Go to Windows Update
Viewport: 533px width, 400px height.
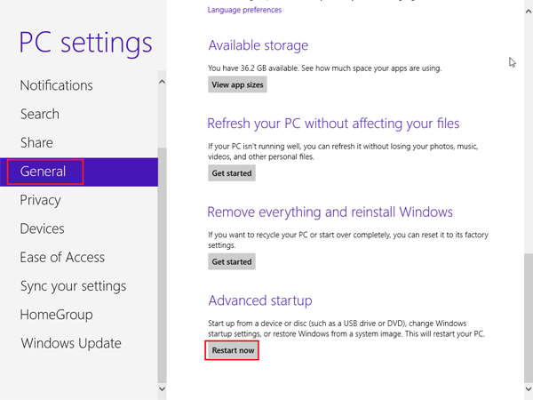[x=71, y=343]
